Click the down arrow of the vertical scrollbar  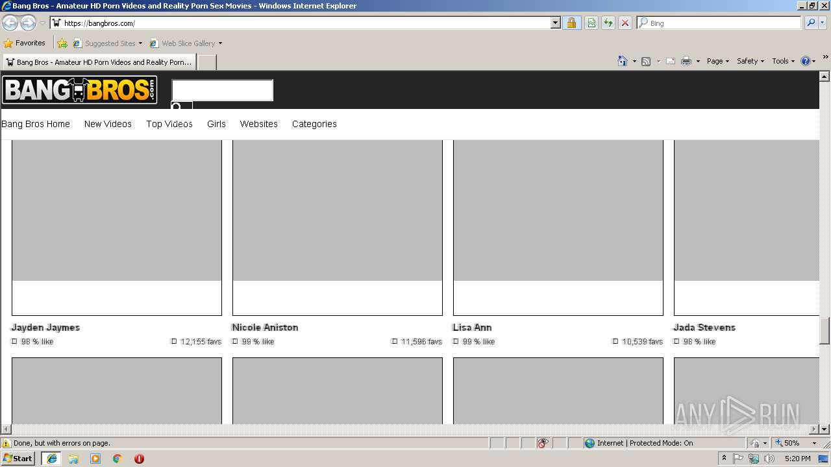click(825, 429)
